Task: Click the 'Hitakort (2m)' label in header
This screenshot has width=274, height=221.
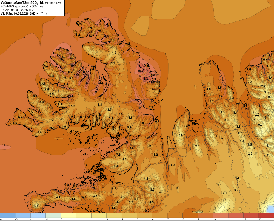Action: coord(54,3)
